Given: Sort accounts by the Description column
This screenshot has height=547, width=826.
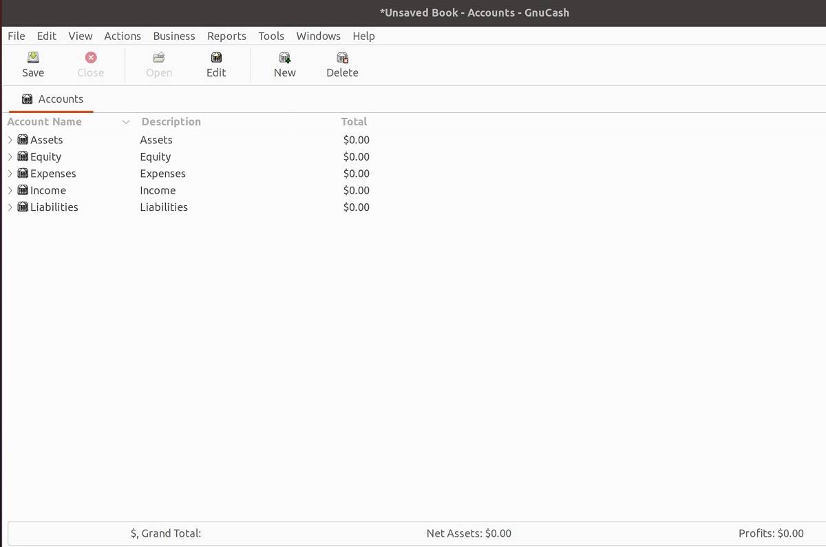Looking at the screenshot, I should pos(171,121).
